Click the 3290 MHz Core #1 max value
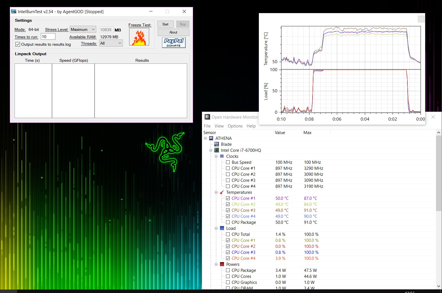 [313, 168]
